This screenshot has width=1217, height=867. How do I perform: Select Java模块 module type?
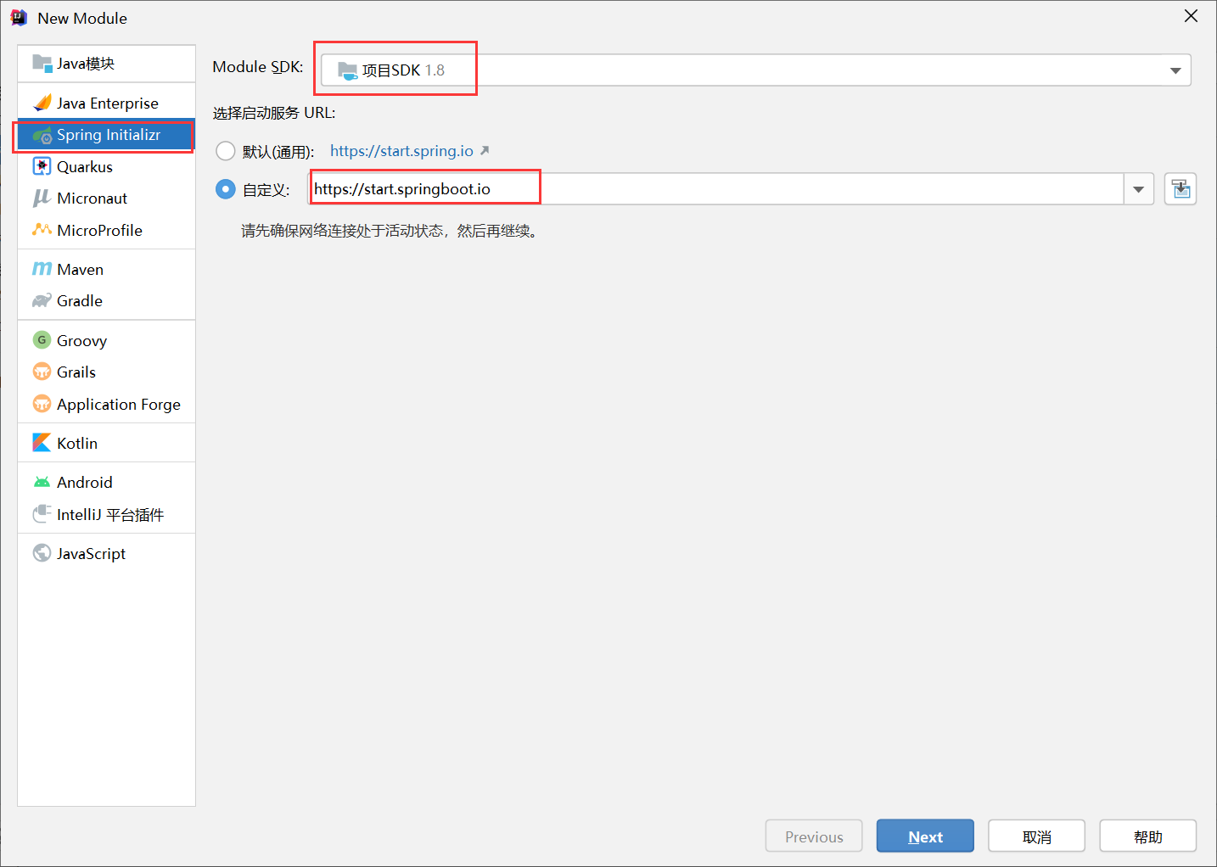106,64
